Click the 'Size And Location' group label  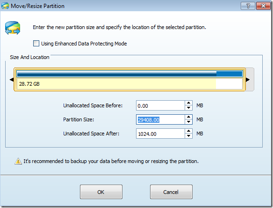click(29, 57)
